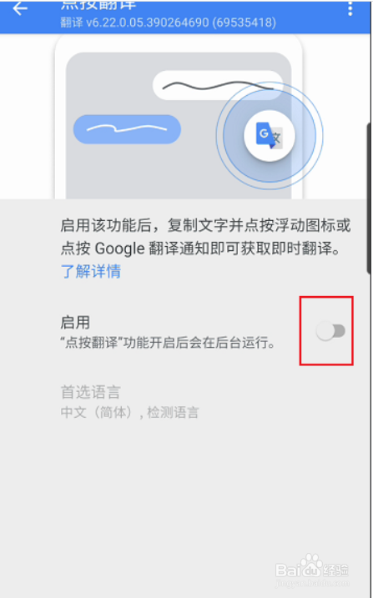Tap the "点按翻译"功能开启后会在后台运行 subtitle
The height and width of the screenshot is (598, 373).
(168, 344)
